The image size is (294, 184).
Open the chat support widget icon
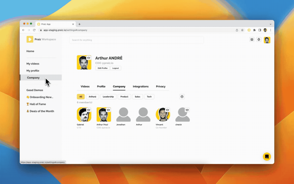click(267, 157)
